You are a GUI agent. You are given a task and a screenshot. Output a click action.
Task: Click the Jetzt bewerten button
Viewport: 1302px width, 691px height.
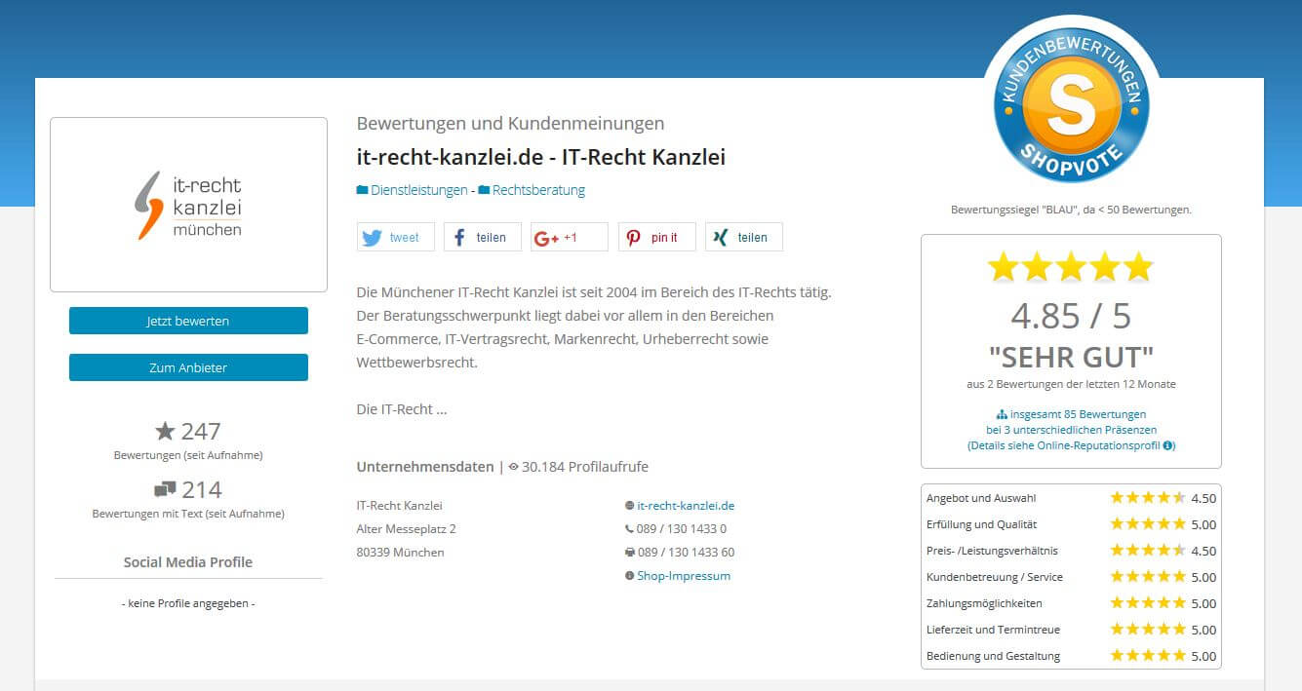(187, 320)
